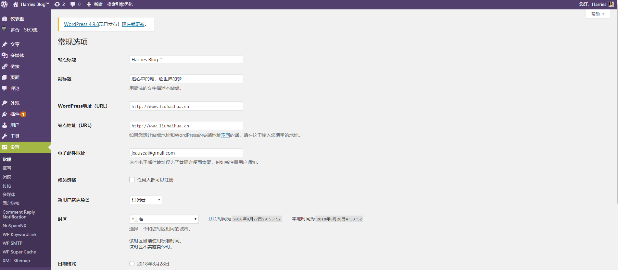
Task: Click the settings icon for 设置
Action: pos(5,147)
